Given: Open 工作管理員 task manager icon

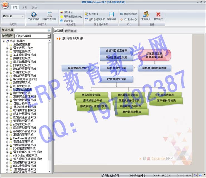Looking at the screenshot, I should [33, 16].
